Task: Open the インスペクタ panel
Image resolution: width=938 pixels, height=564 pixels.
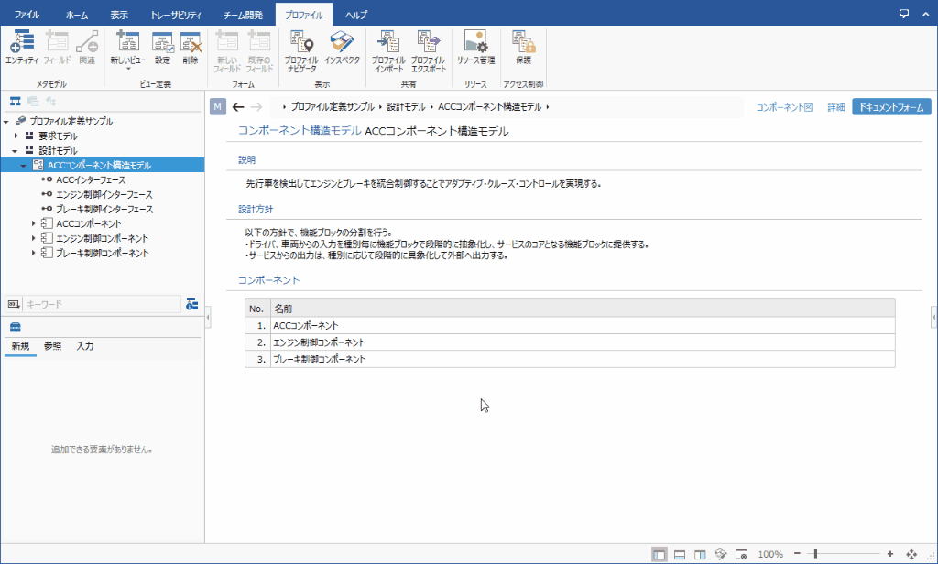Action: pos(344,44)
